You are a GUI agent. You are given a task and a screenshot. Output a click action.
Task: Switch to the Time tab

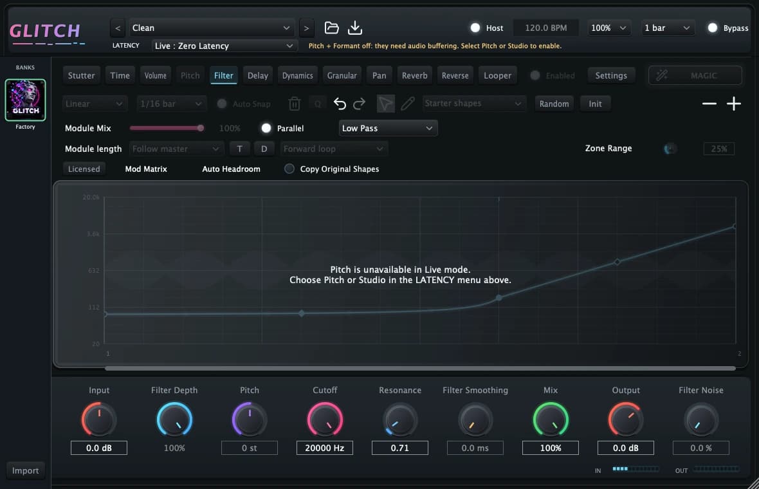click(x=120, y=75)
